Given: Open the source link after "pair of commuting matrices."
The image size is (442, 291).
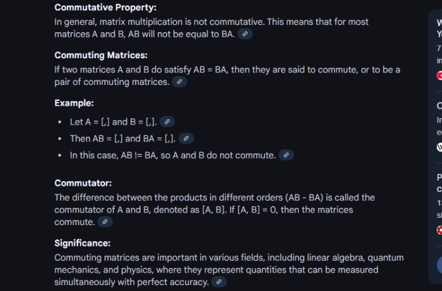Looking at the screenshot, I should (179, 82).
